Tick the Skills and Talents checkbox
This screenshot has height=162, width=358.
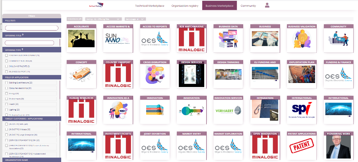pos(6,66)
